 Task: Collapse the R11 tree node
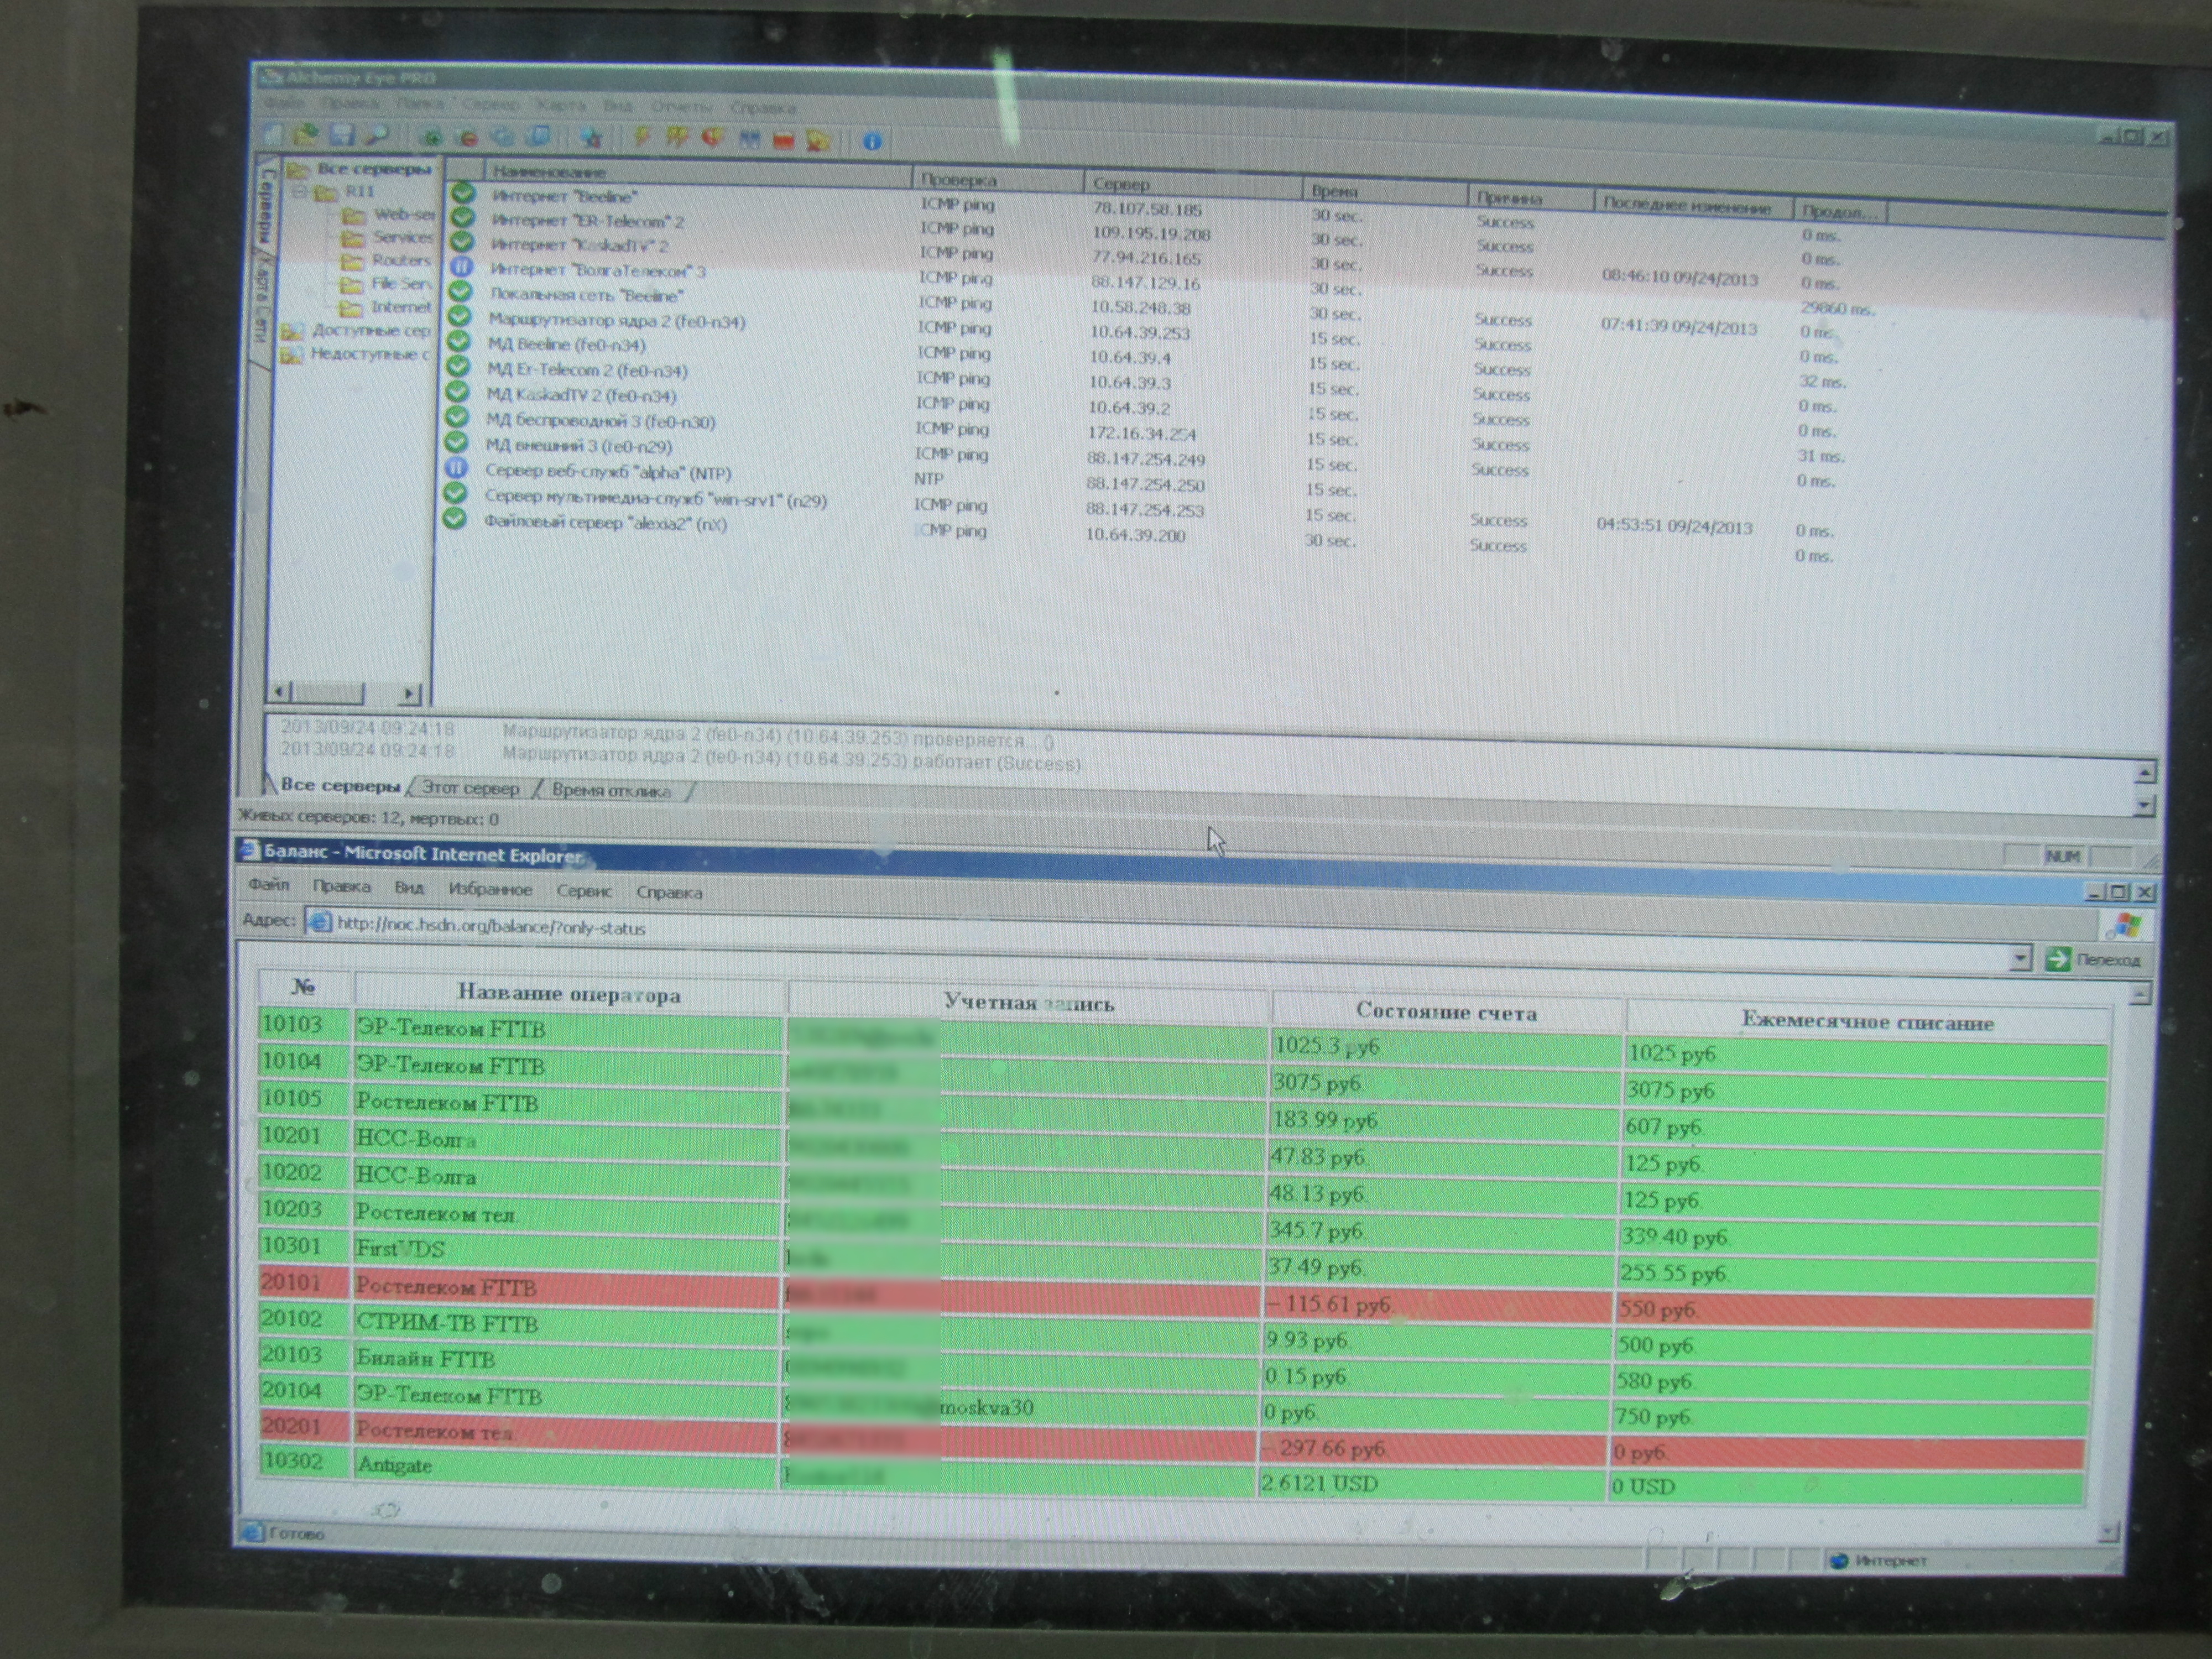[300, 190]
